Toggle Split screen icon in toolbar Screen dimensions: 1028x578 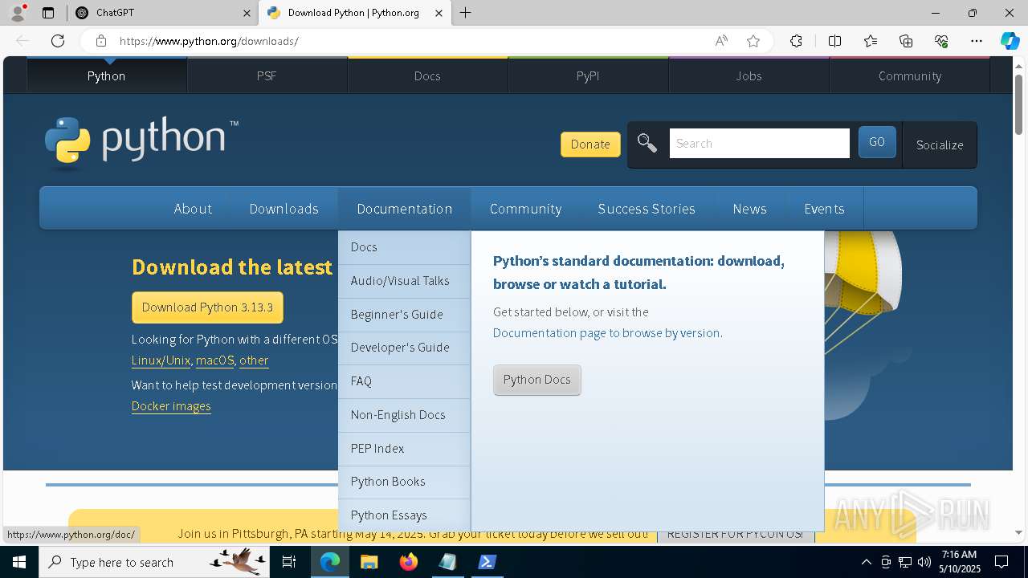834,41
